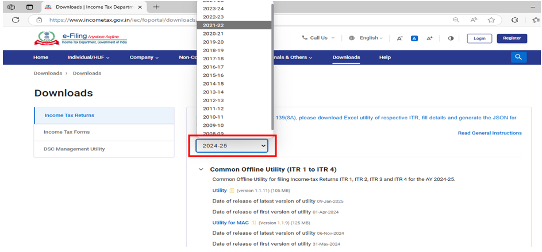Collapse the Common Offline Utility section
The width and height of the screenshot is (542, 252).
[201, 170]
